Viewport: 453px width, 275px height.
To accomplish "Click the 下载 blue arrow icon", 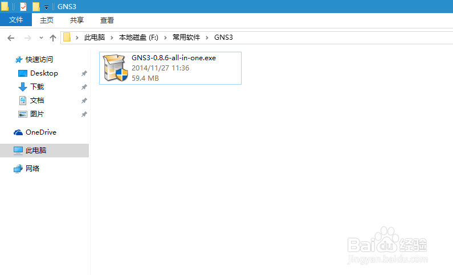I will (23, 87).
